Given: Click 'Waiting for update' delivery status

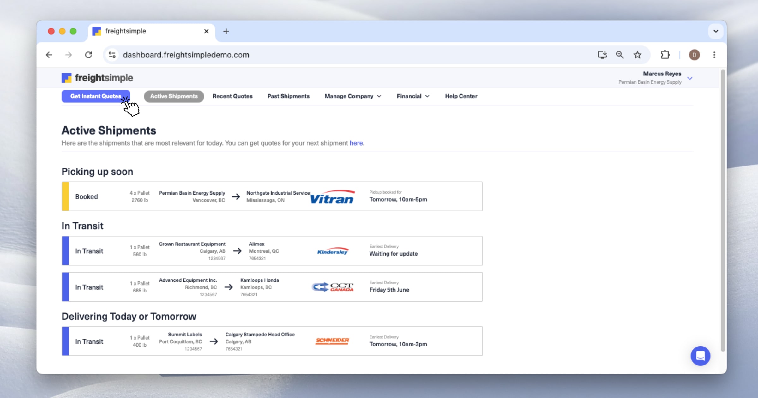Looking at the screenshot, I should click(x=394, y=254).
